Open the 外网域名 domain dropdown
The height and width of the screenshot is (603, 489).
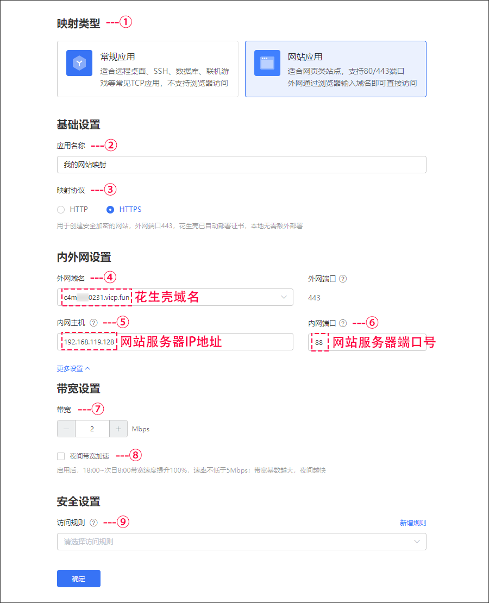tap(175, 297)
